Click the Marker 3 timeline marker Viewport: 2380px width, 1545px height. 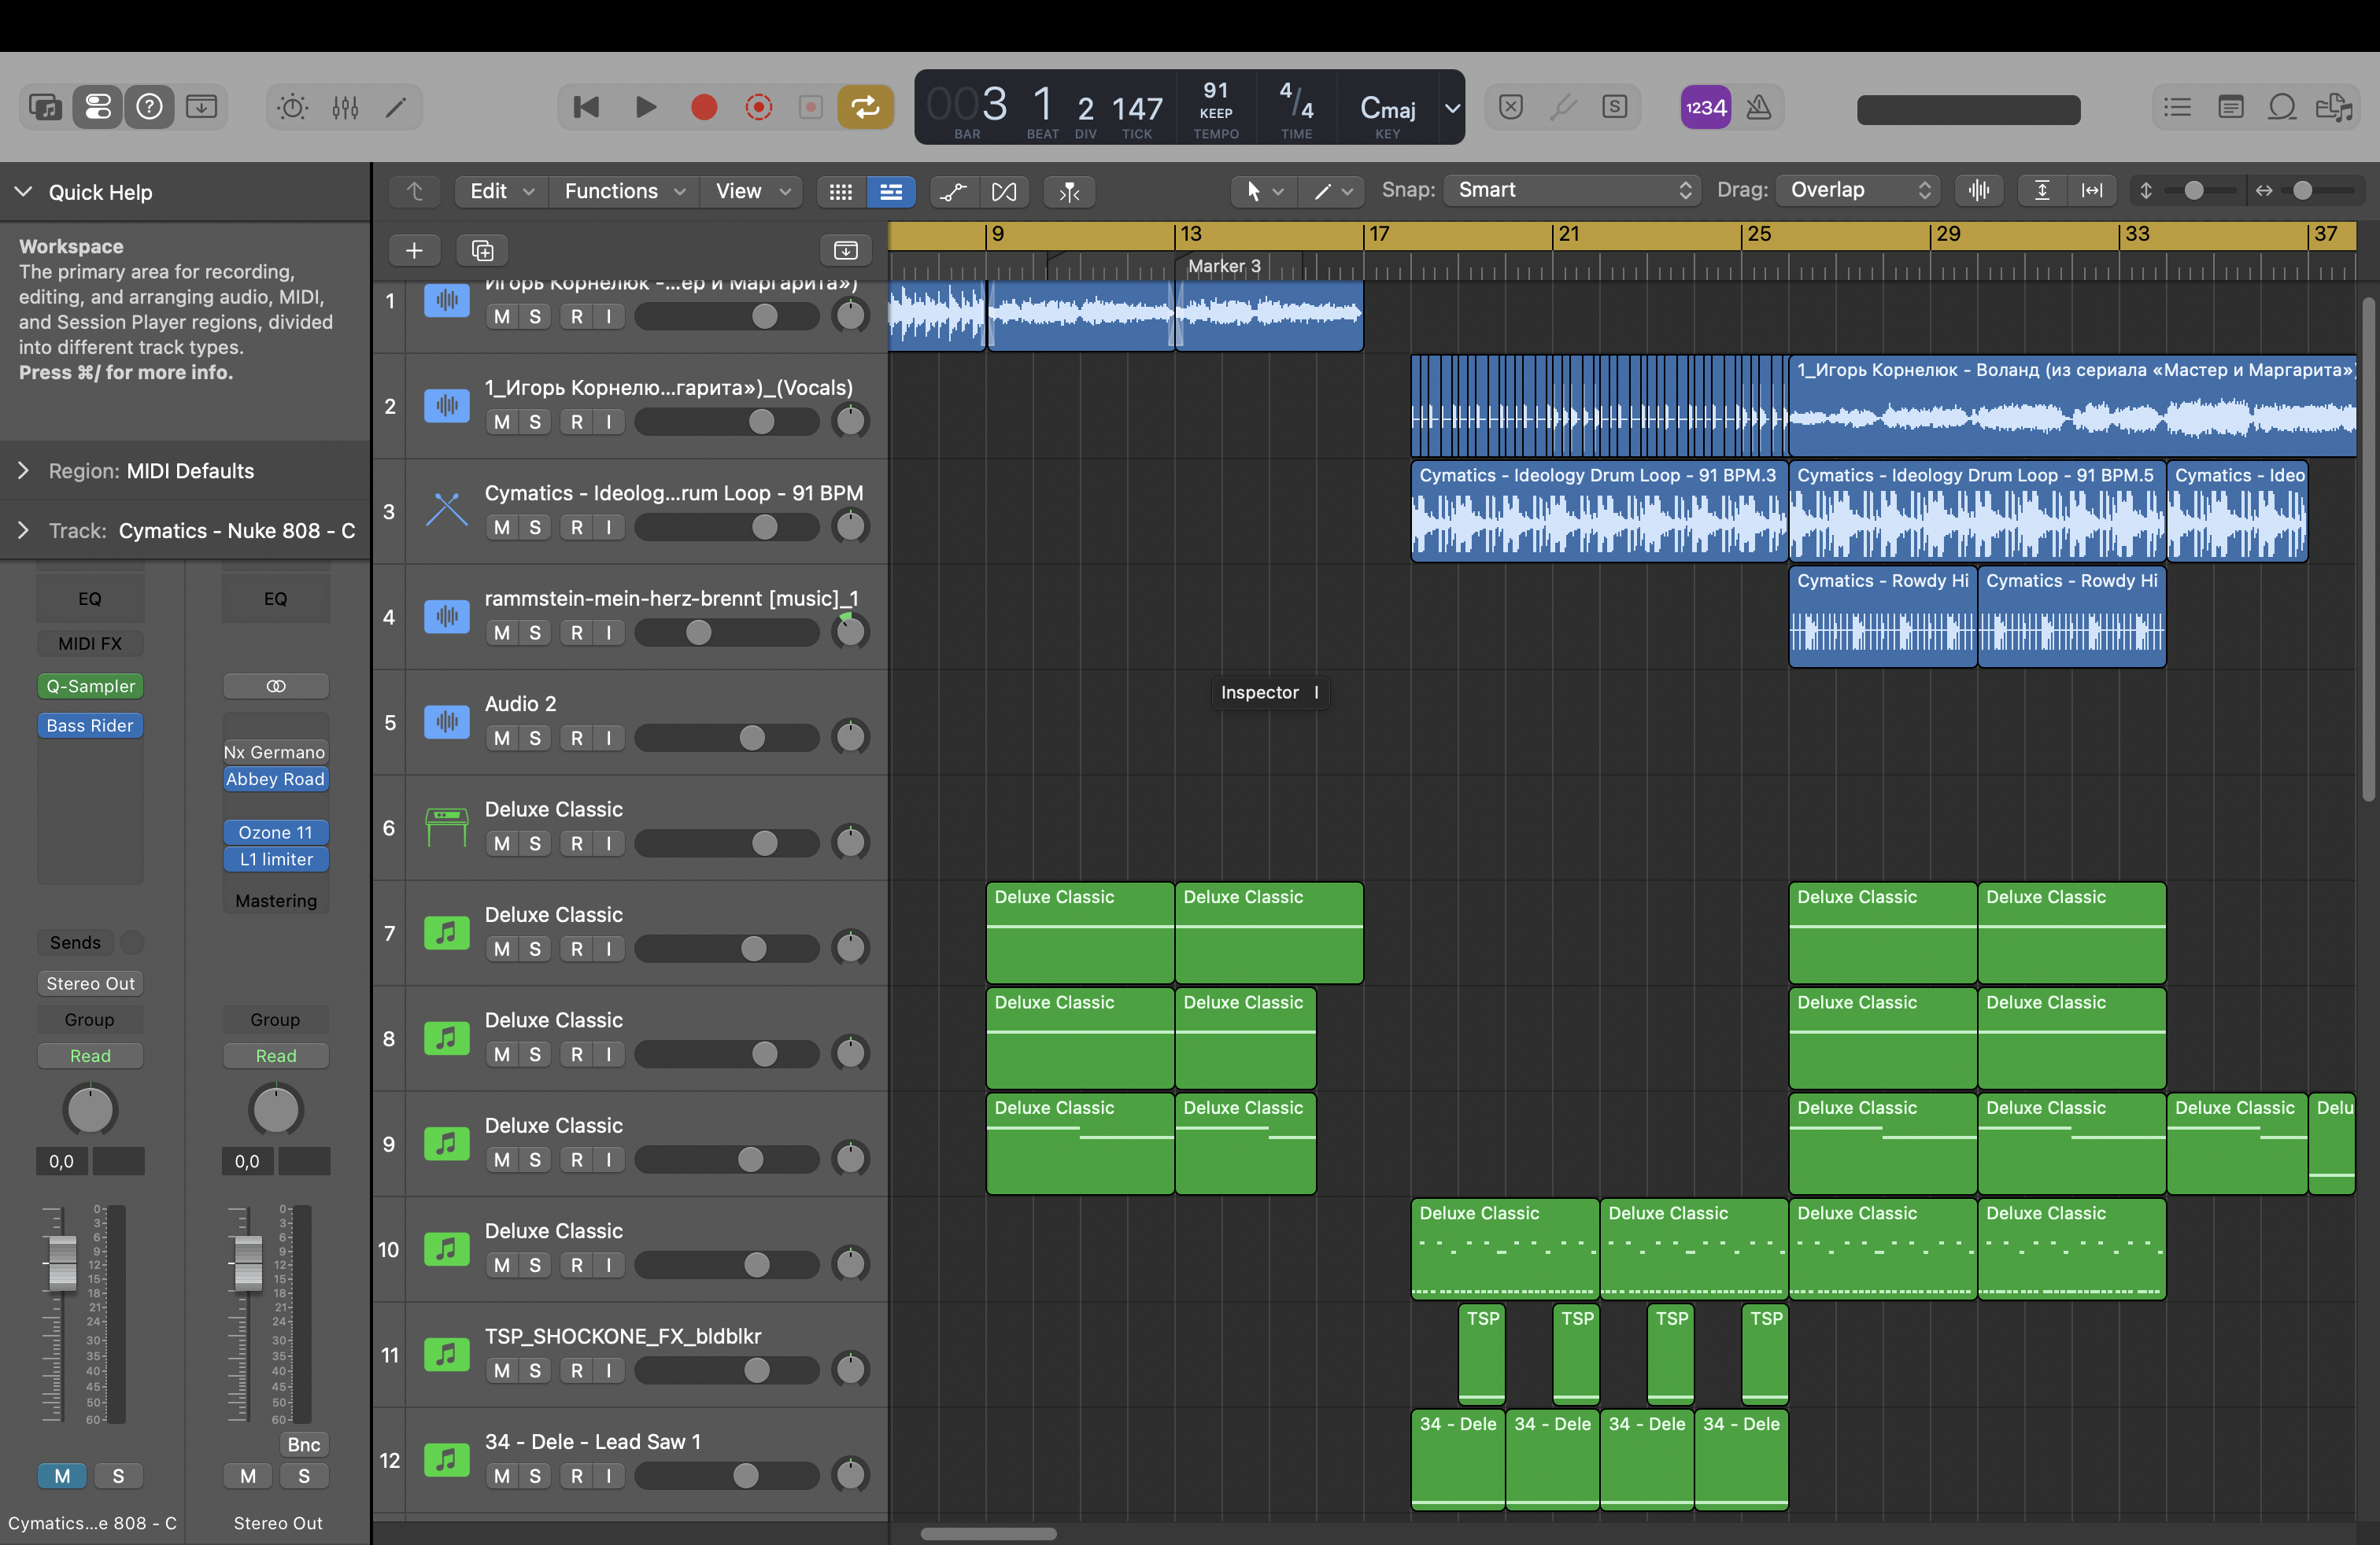pos(1224,266)
